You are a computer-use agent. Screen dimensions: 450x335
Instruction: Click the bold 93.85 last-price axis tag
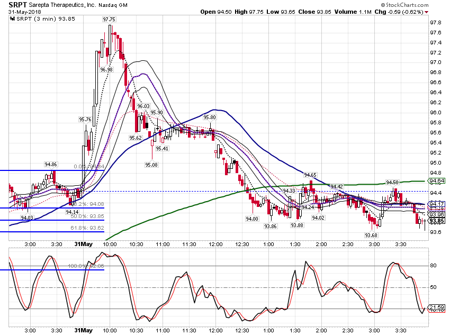tap(437, 221)
